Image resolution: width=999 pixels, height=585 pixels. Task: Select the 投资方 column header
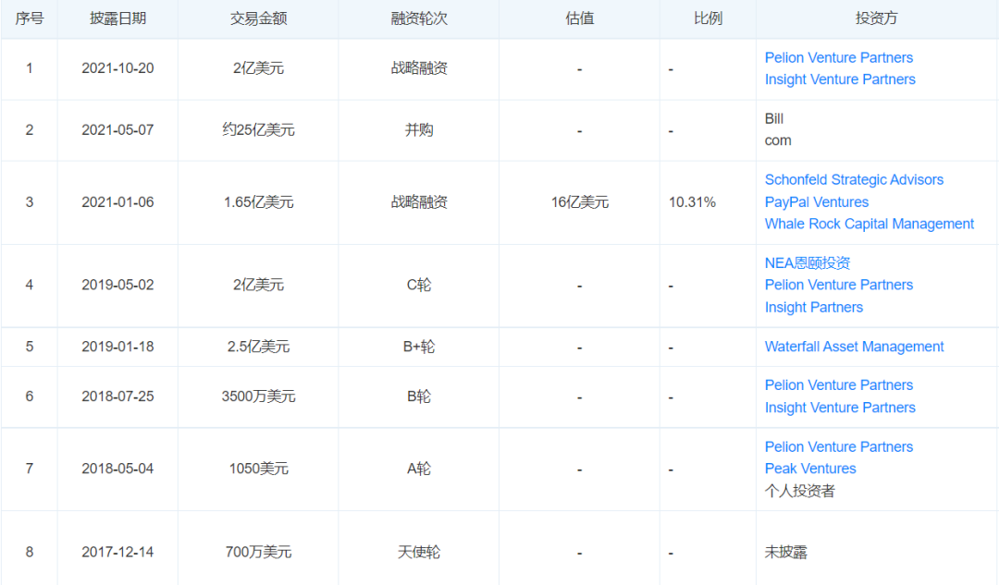click(x=876, y=18)
